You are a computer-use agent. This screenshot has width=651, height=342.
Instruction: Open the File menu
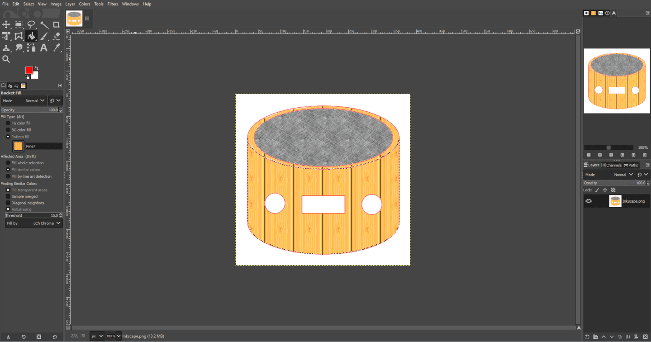[x=5, y=4]
